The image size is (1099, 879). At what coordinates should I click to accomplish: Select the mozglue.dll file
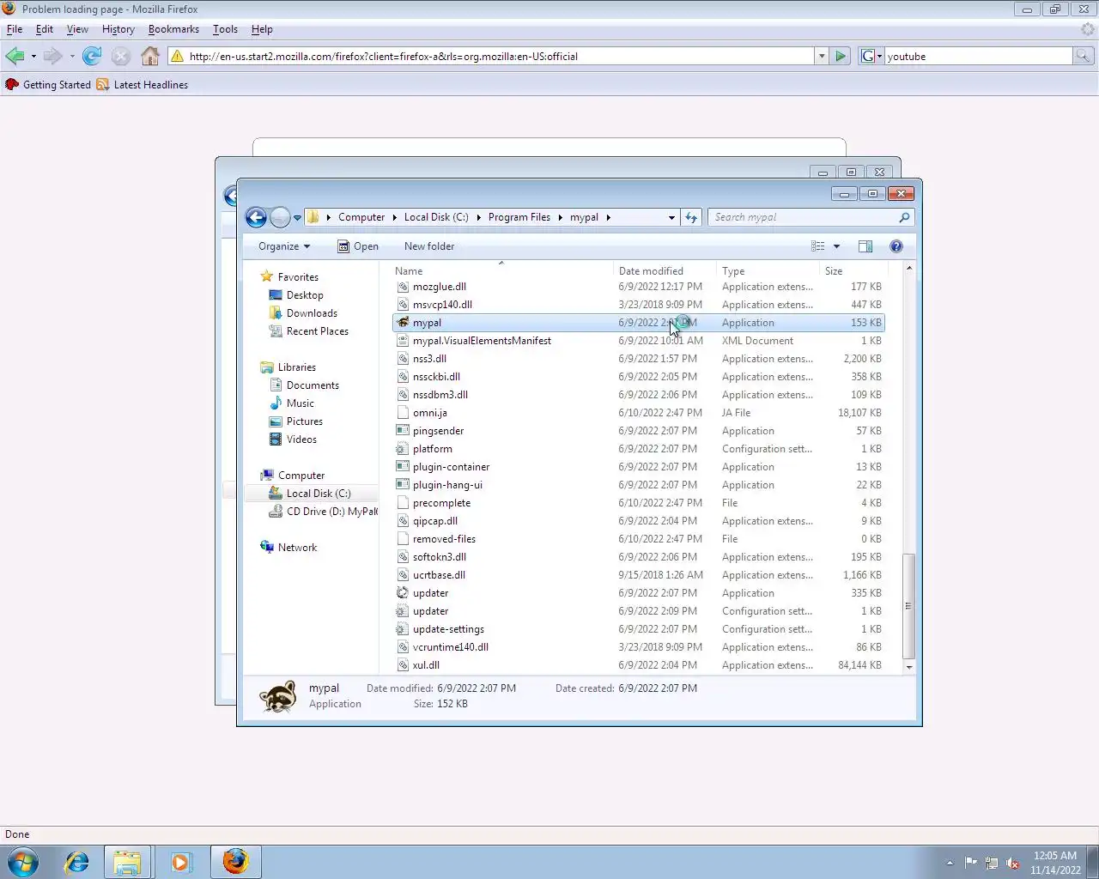coord(639,287)
